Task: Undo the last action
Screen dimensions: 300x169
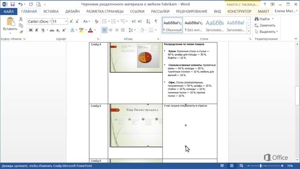Action: [20, 4]
